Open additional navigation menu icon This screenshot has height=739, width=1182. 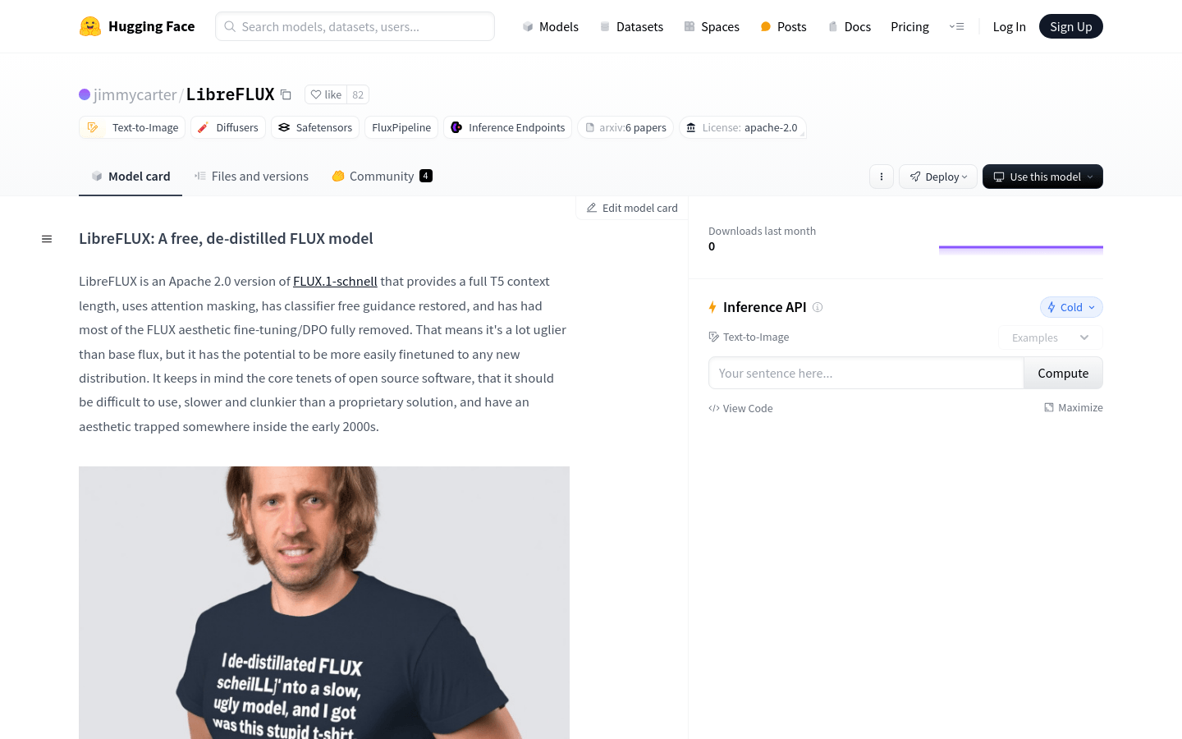click(957, 26)
